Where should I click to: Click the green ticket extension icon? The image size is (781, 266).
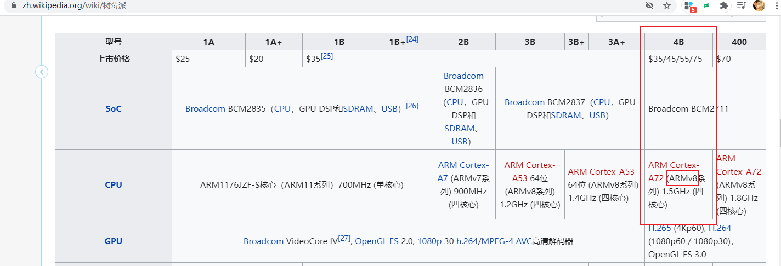pos(707,5)
